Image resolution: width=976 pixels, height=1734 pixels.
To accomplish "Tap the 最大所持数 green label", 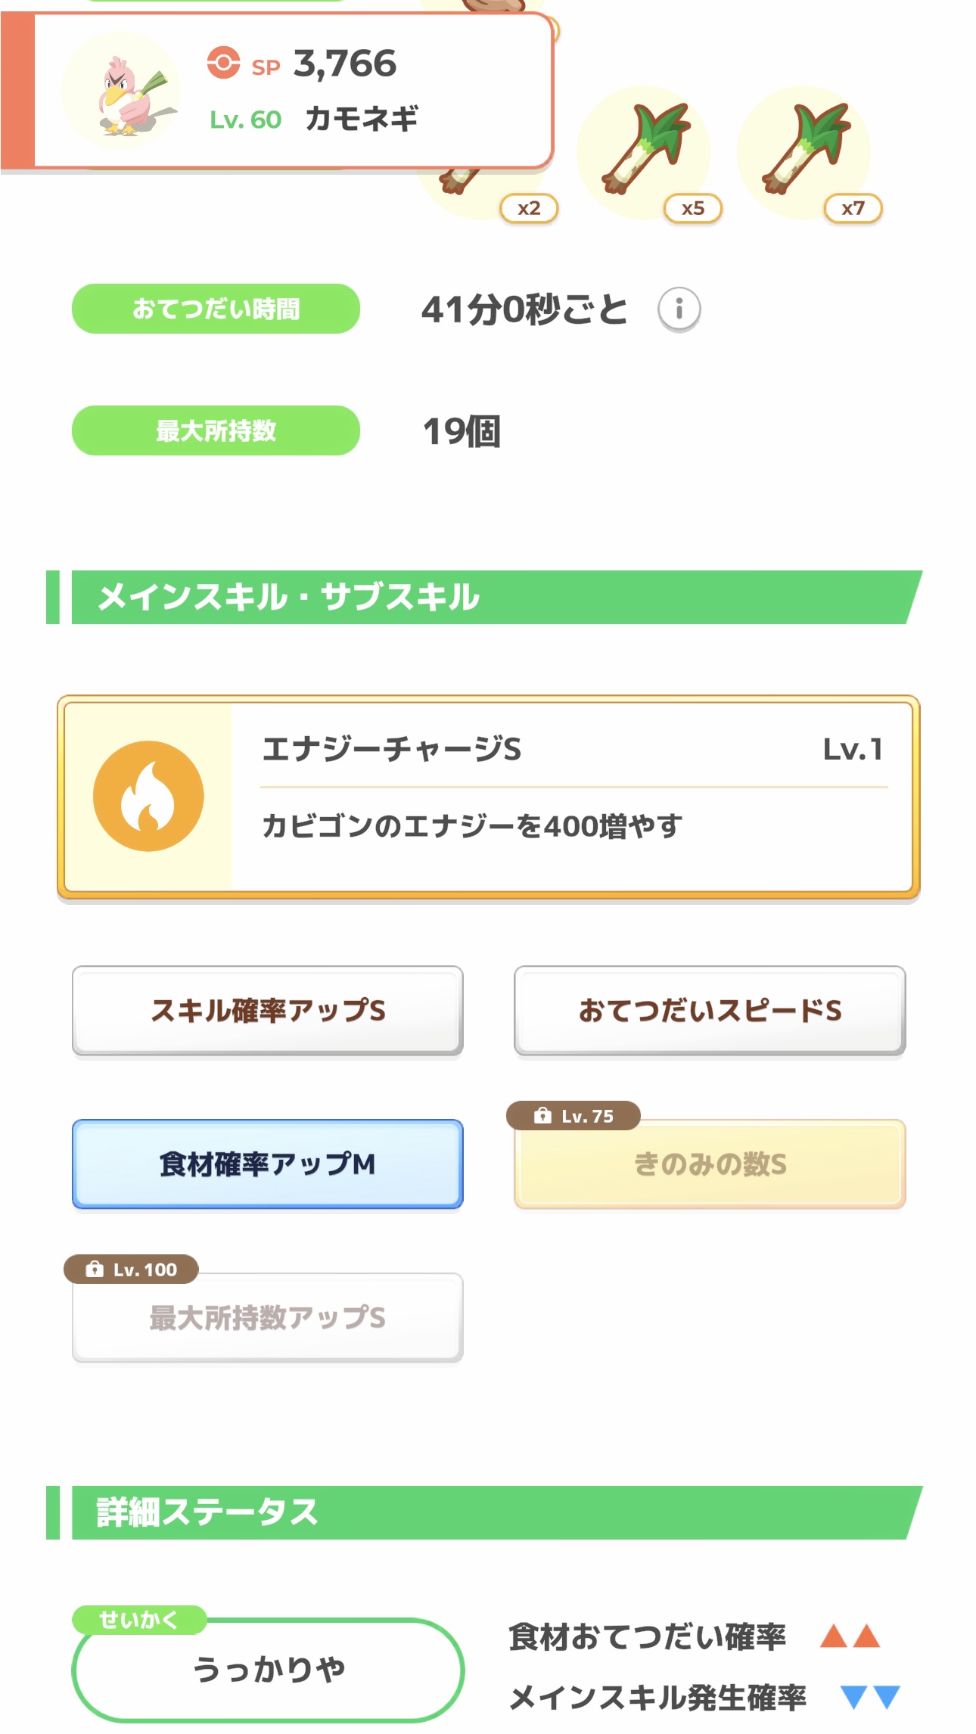I will click(216, 430).
